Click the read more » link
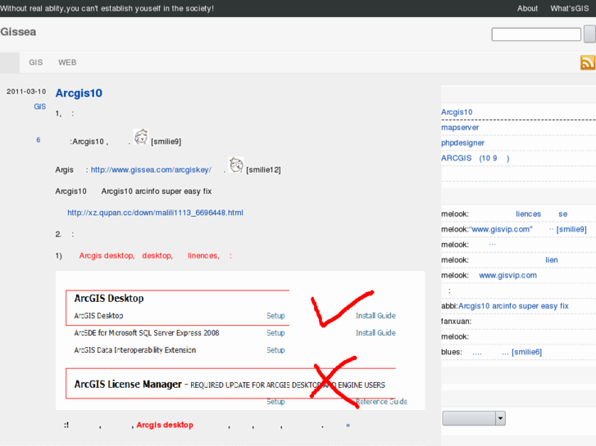Viewport: 596px width, 446px height. pyautogui.click(x=348, y=425)
